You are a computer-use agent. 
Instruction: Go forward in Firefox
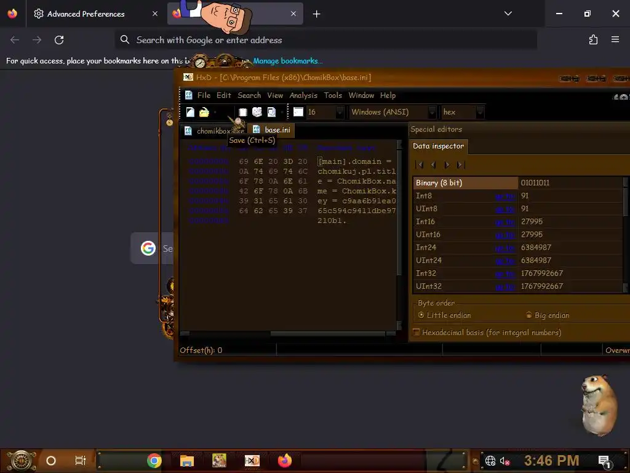(x=37, y=40)
